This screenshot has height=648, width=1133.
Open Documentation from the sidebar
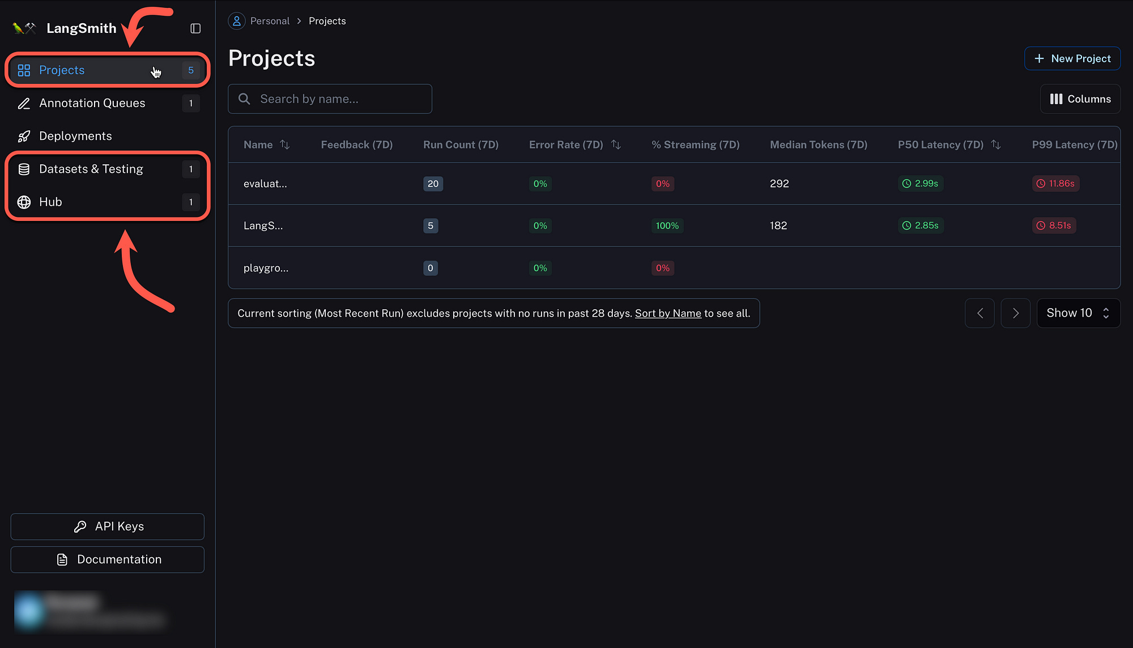pos(108,560)
